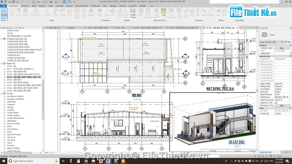
Task: Switch to the Annotate ribbon tab
Action: tap(59, 6)
